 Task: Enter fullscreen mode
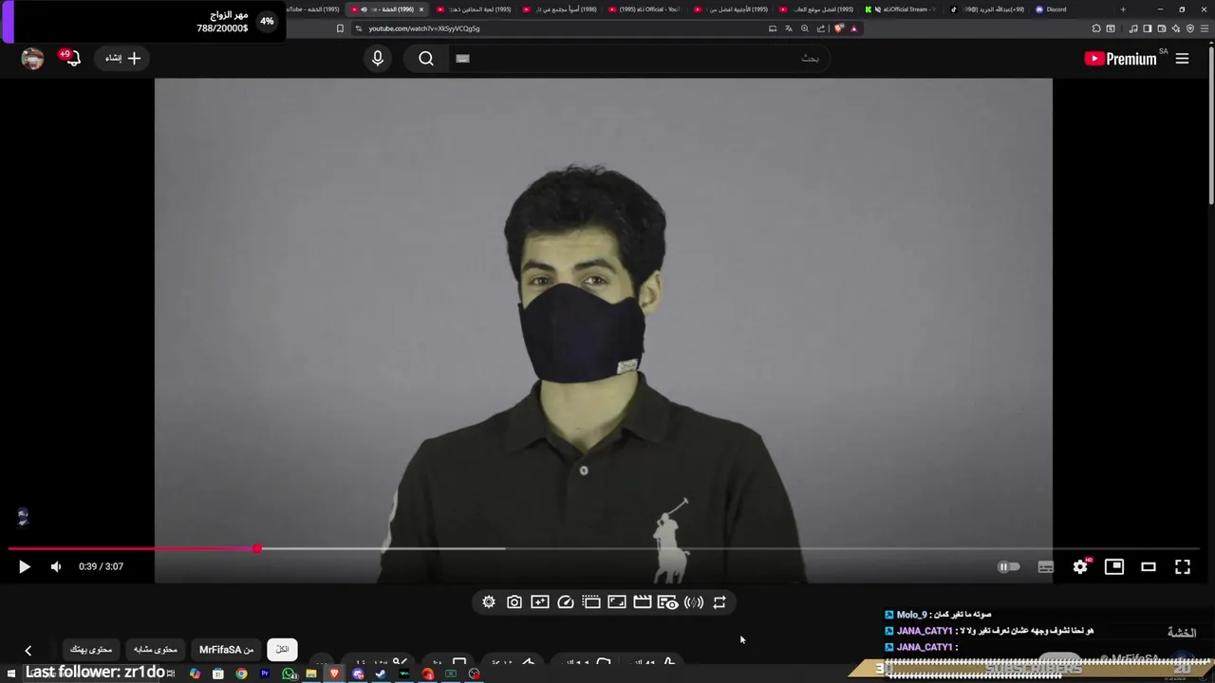[1183, 566]
